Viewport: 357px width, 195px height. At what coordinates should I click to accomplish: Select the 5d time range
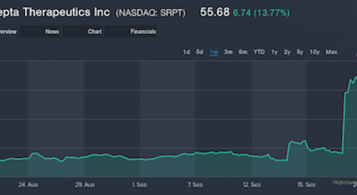point(200,52)
